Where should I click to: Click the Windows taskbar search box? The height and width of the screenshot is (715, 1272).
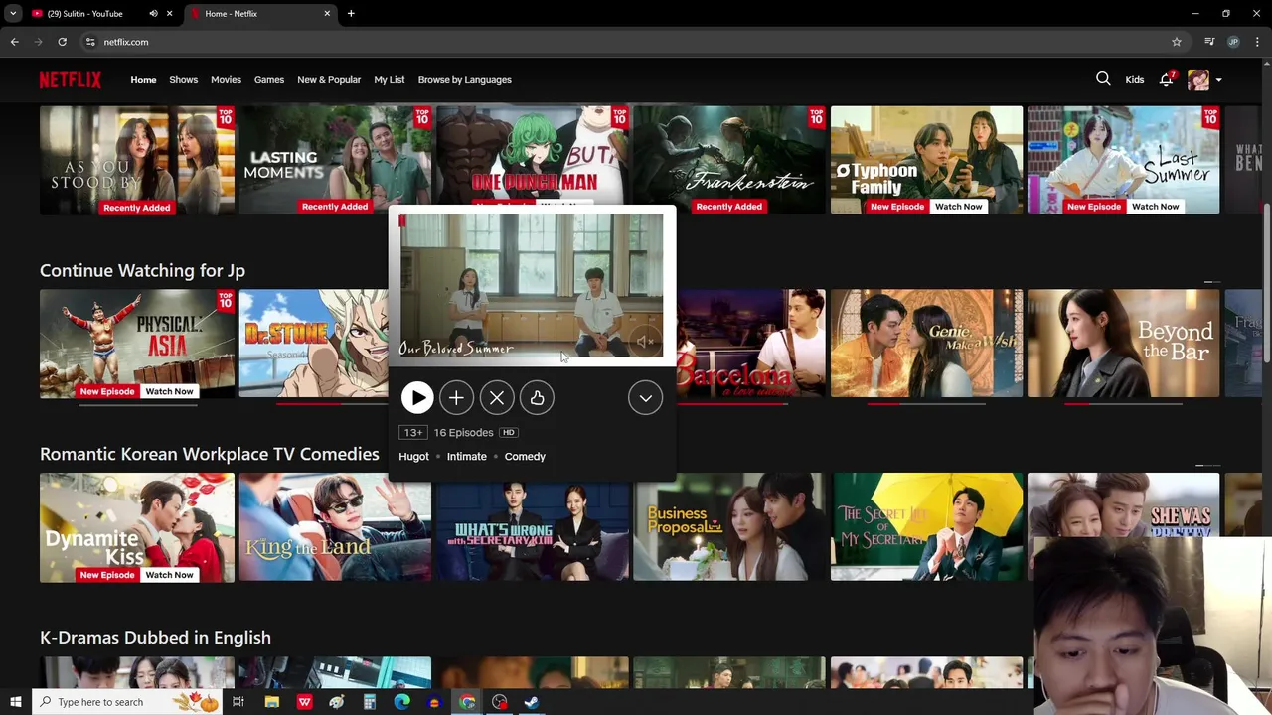click(x=126, y=702)
